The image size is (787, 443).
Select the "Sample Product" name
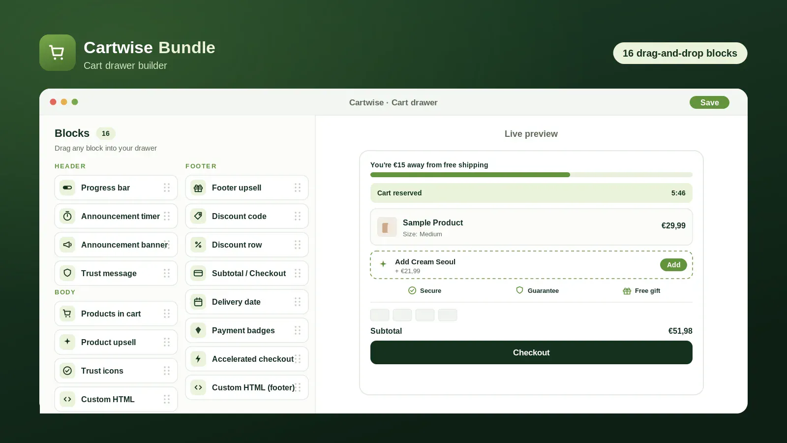(x=433, y=222)
